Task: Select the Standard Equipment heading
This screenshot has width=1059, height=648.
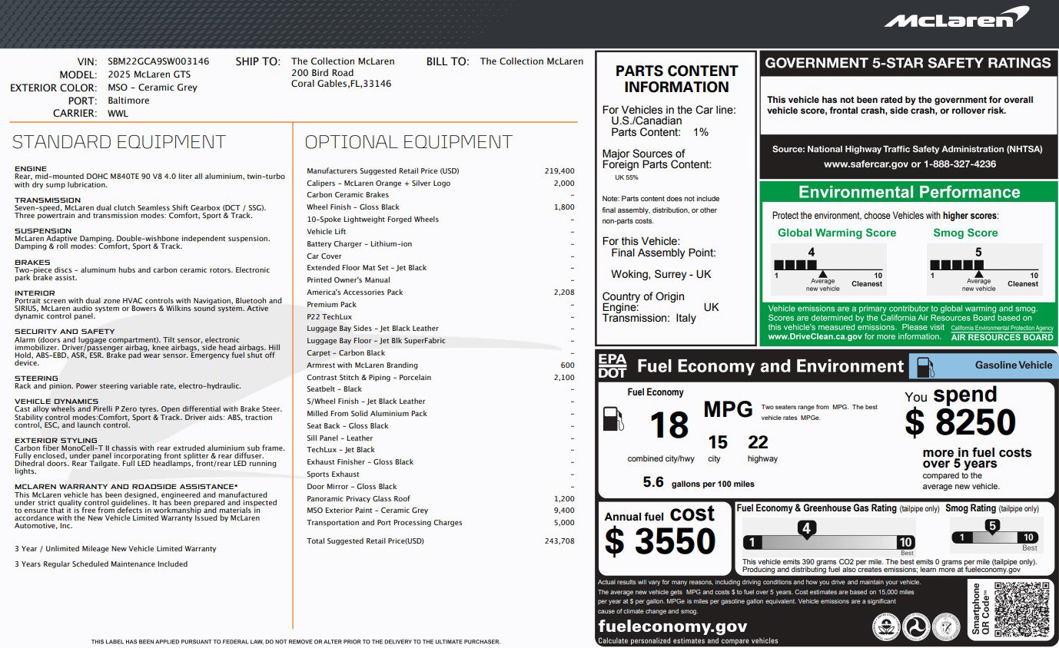Action: coord(119,142)
